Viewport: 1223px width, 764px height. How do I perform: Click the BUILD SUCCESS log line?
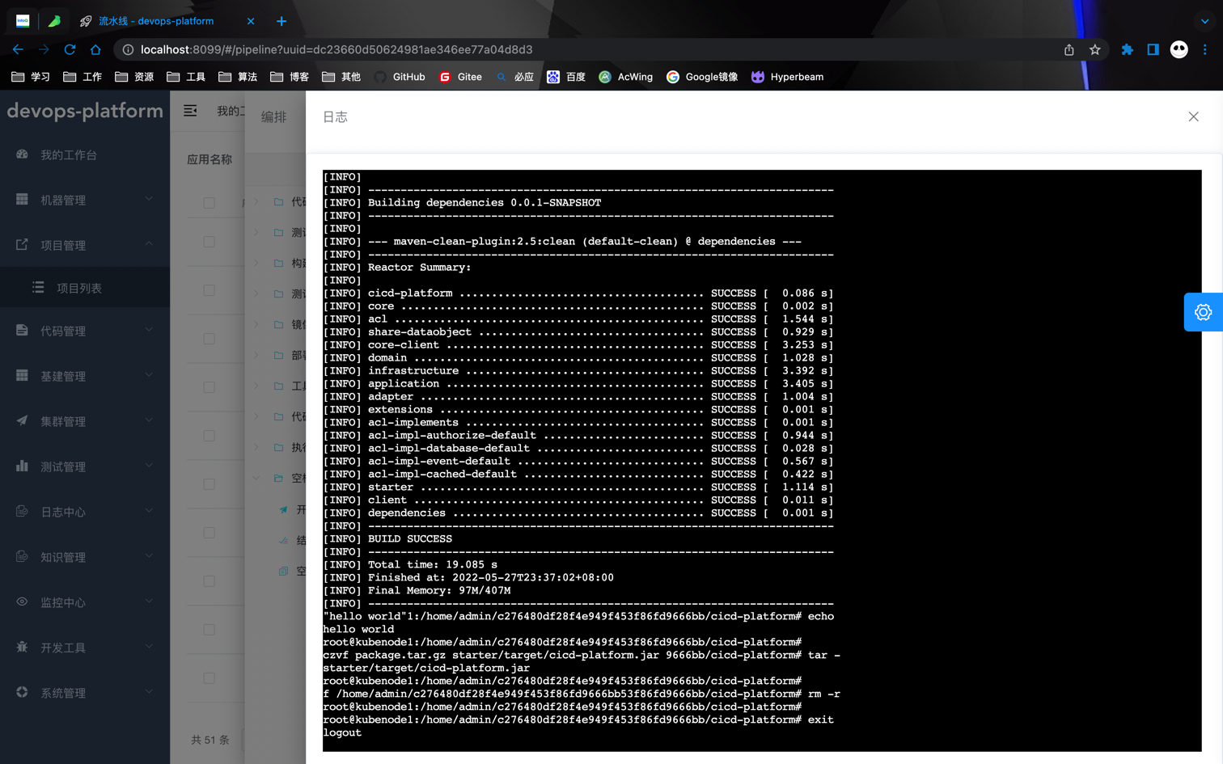387,539
